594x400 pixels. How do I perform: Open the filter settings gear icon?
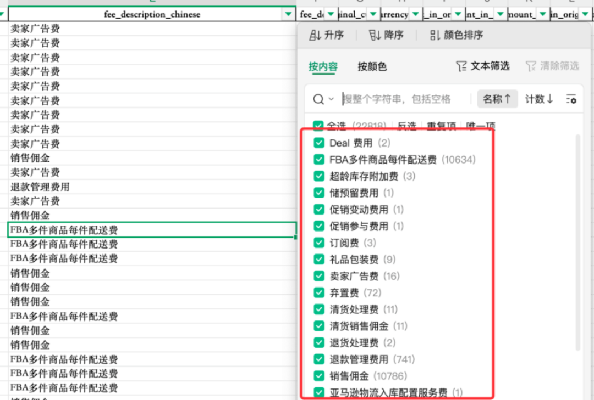coord(571,99)
